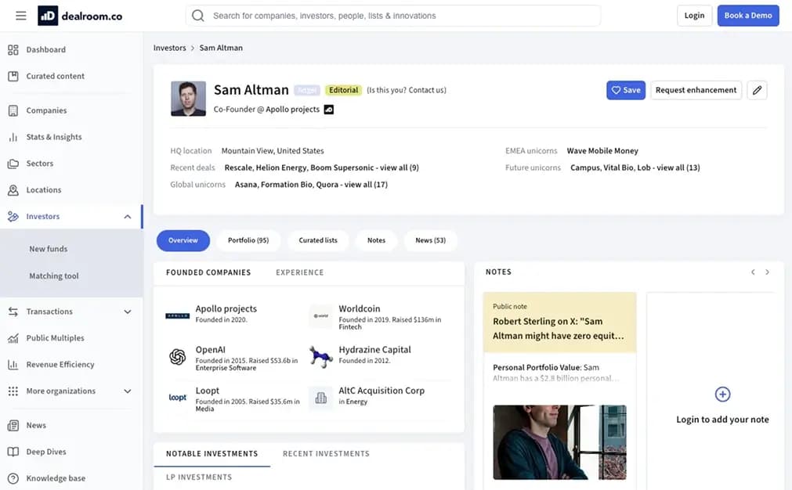
Task: Go to previous note with left chevron
Action: click(x=753, y=272)
